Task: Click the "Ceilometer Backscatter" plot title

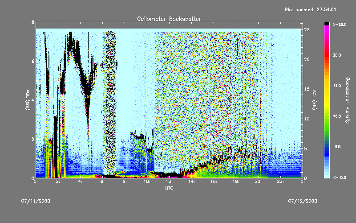Action: click(x=169, y=19)
